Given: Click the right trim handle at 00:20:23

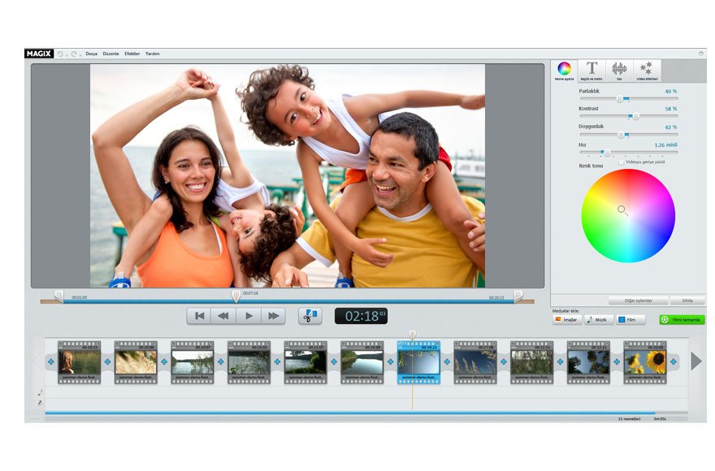Looking at the screenshot, I should (x=518, y=296).
